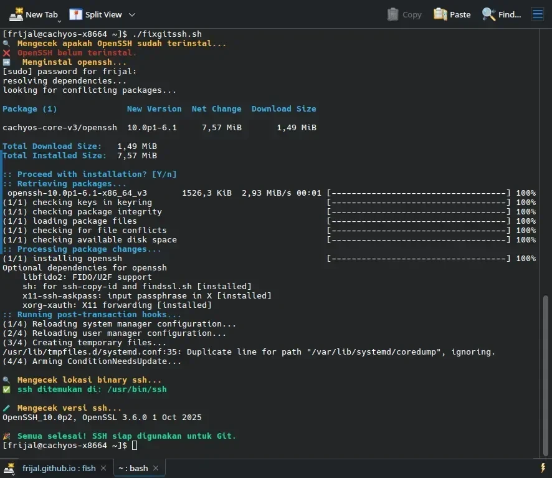Screen dimensions: 552x478
Task: Open the Find search tool
Action: 502,14
